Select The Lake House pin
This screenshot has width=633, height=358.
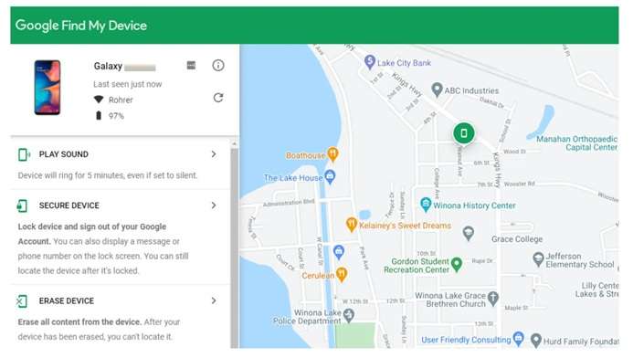coord(330,177)
